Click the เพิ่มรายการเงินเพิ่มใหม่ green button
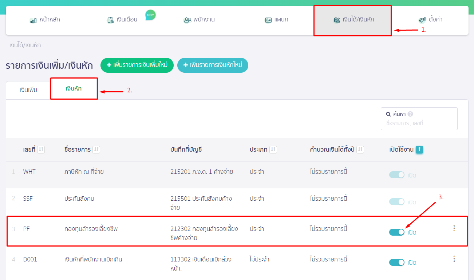The image size is (474, 280). [137, 65]
